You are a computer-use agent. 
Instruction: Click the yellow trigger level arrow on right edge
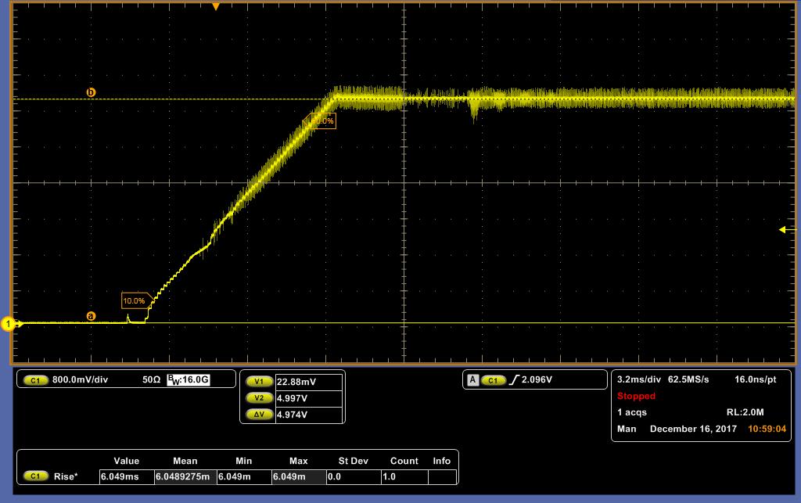pos(787,230)
